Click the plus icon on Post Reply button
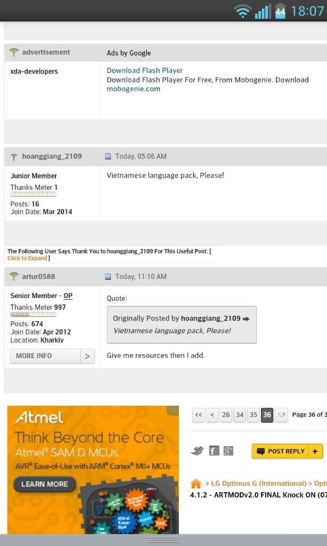Screen dimensions: 327x546 315,451
